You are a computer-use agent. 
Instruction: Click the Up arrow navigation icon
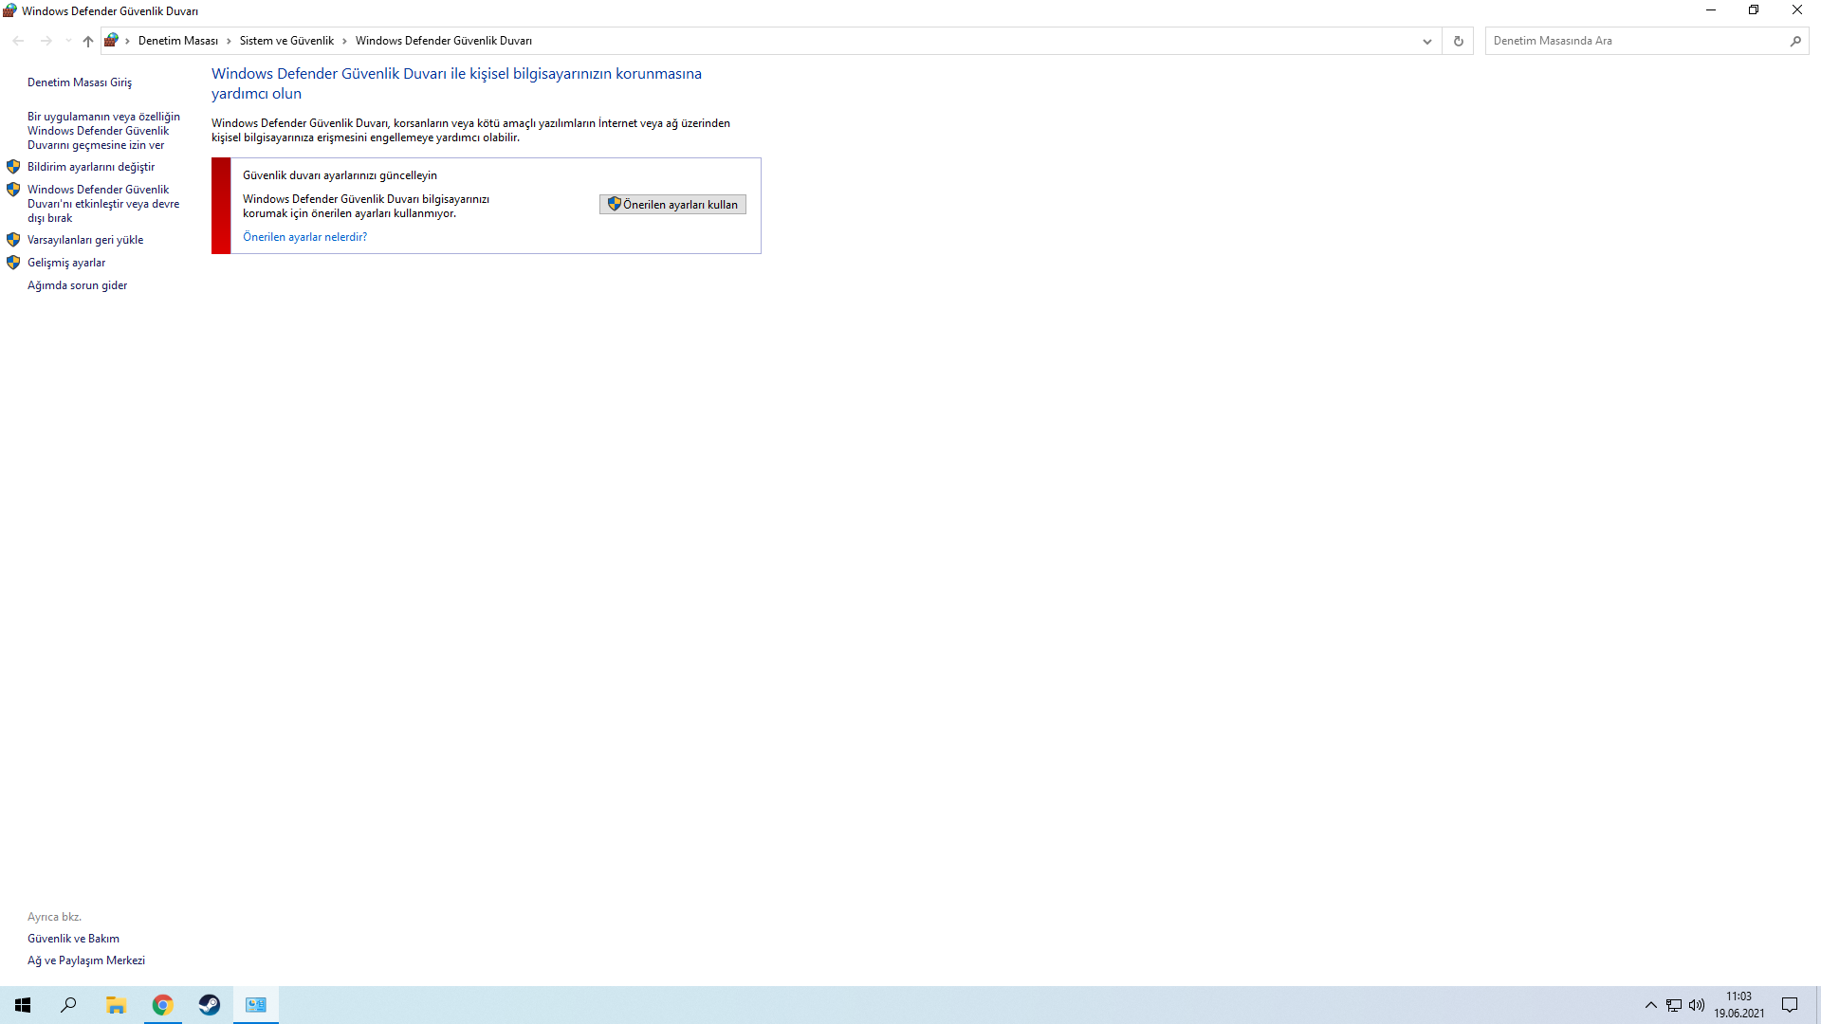tap(88, 41)
